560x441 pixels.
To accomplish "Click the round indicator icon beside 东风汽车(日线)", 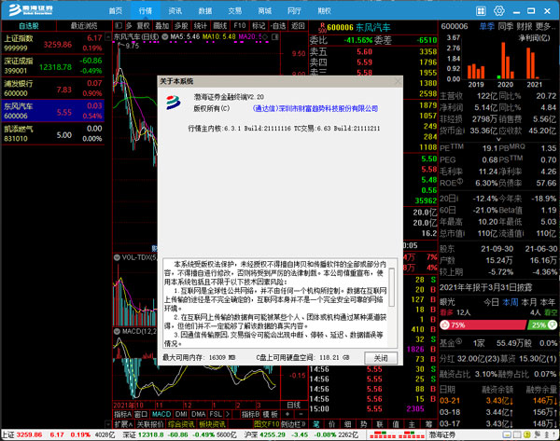I will tap(164, 36).
